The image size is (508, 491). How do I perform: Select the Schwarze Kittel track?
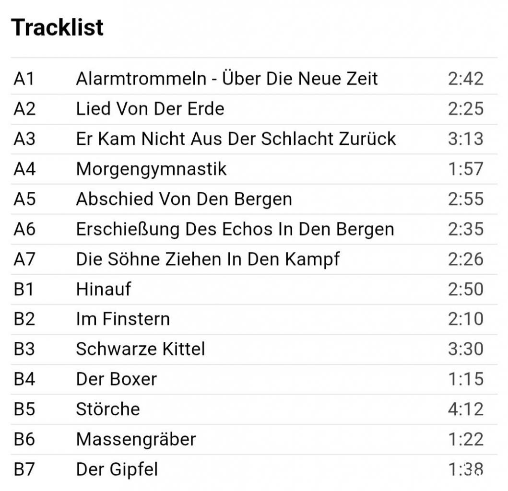click(140, 349)
